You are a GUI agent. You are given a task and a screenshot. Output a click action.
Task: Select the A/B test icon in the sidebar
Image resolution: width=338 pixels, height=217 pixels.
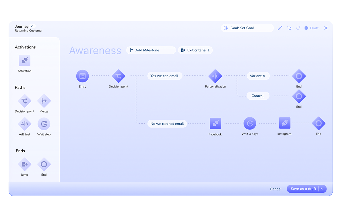tap(24, 124)
